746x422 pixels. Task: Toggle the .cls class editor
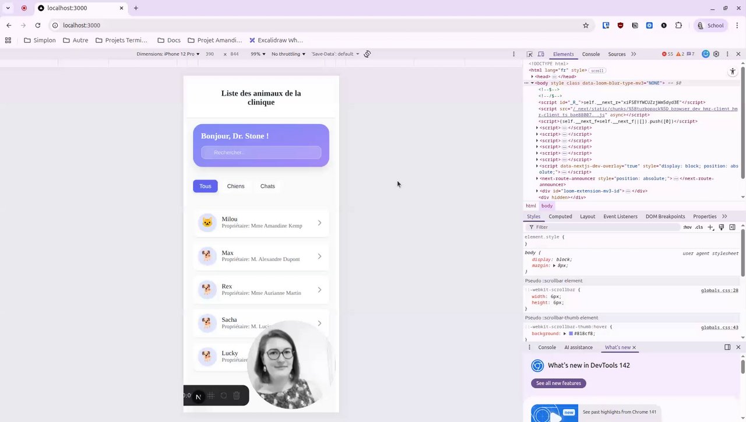(699, 227)
